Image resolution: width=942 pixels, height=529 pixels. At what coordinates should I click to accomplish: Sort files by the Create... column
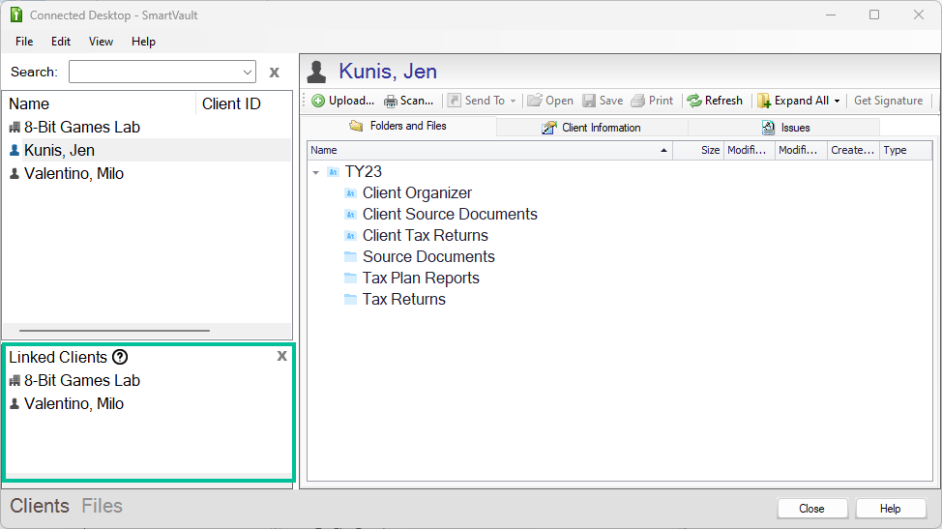[853, 150]
